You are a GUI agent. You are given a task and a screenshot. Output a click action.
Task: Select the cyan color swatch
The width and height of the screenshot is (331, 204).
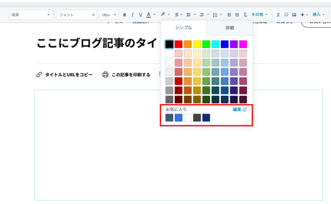(215, 44)
